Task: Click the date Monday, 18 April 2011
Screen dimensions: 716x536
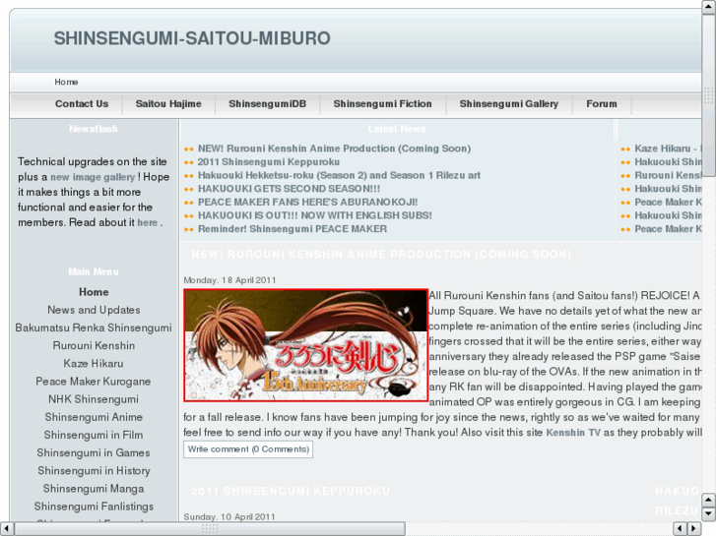Action: [x=229, y=280]
